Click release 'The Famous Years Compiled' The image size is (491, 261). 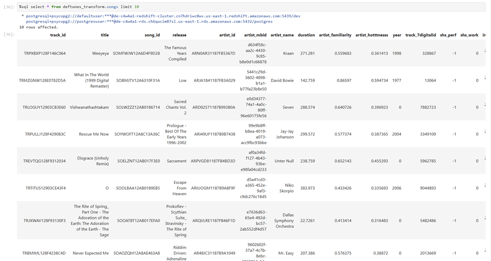[x=175, y=53]
